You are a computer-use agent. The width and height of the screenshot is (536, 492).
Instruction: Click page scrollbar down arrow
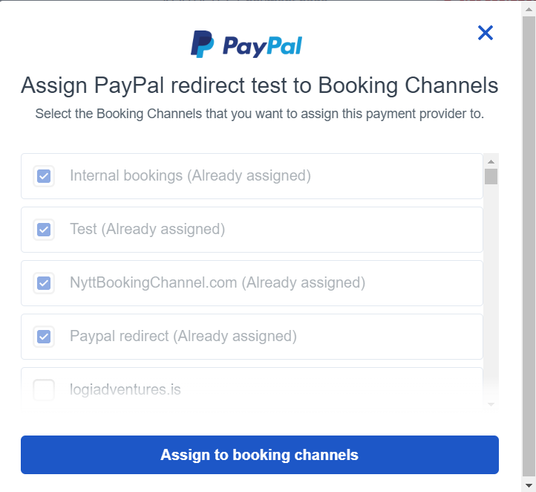pyautogui.click(x=529, y=485)
